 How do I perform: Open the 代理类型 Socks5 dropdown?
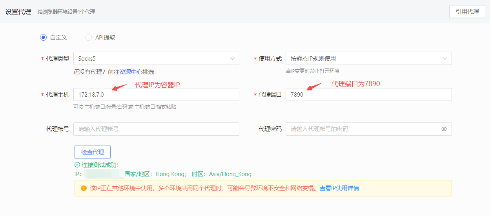pyautogui.click(x=156, y=59)
